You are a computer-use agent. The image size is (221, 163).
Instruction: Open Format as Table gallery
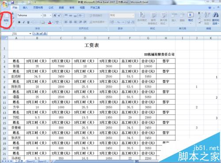pyautogui.click(x=153, y=19)
